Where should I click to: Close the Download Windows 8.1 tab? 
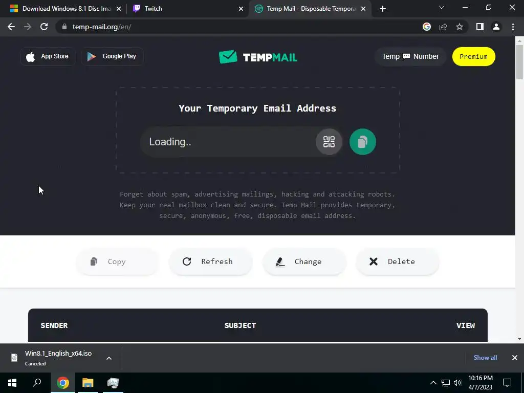pyautogui.click(x=119, y=9)
